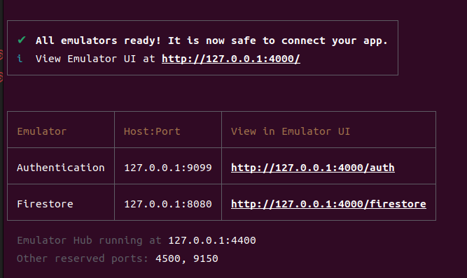Open the http://127.0.0.1:4000/auth link
This screenshot has height=278, width=467.
point(313,168)
